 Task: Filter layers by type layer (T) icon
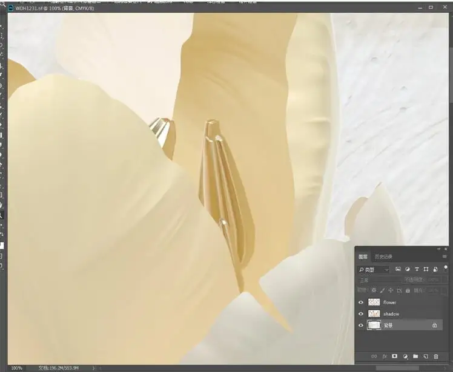[x=417, y=269]
